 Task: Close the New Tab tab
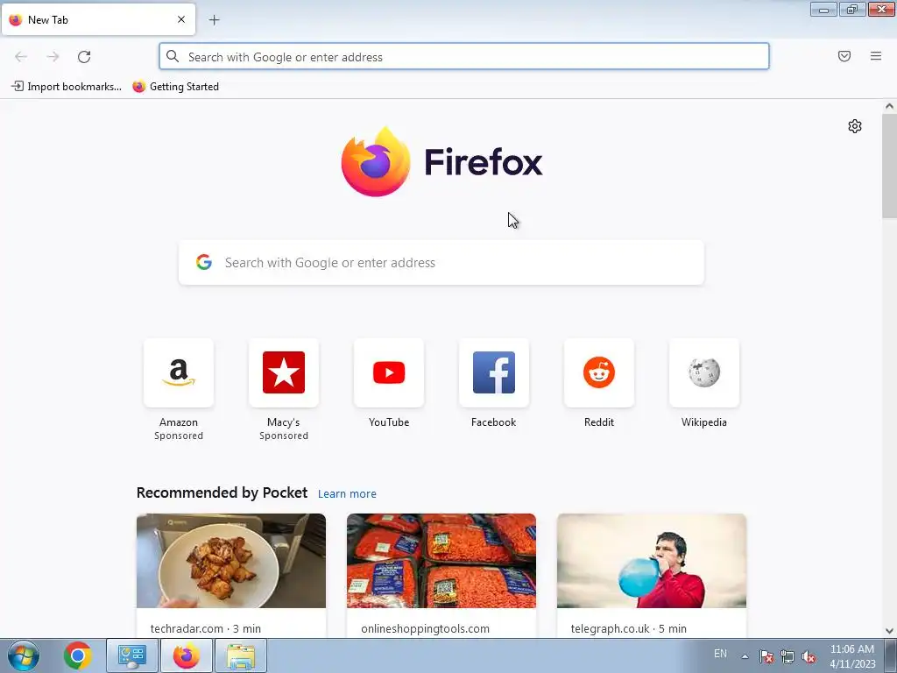pos(181,19)
